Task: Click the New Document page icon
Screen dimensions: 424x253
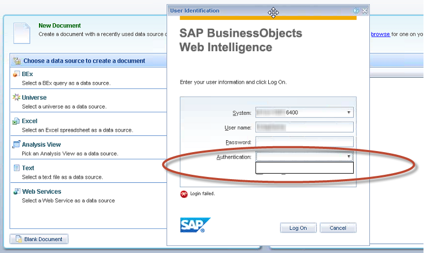Action: click(x=22, y=33)
